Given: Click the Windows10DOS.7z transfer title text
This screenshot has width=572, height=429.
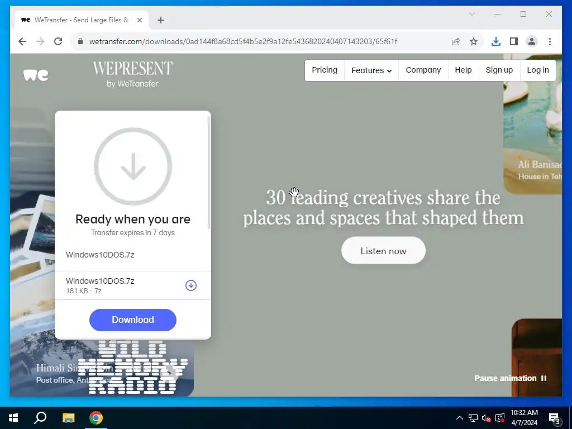Looking at the screenshot, I should coord(100,255).
